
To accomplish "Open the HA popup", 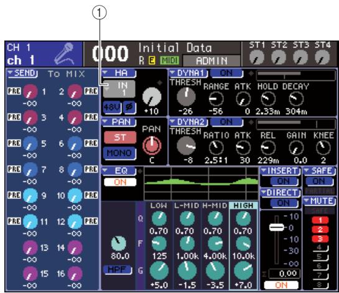I will click(x=119, y=73).
